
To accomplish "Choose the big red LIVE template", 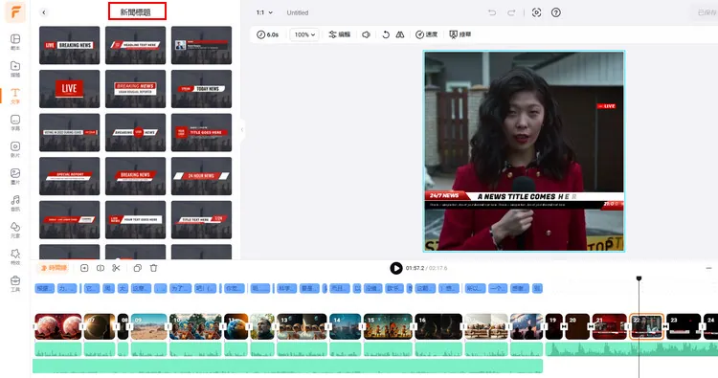I will 69,89.
